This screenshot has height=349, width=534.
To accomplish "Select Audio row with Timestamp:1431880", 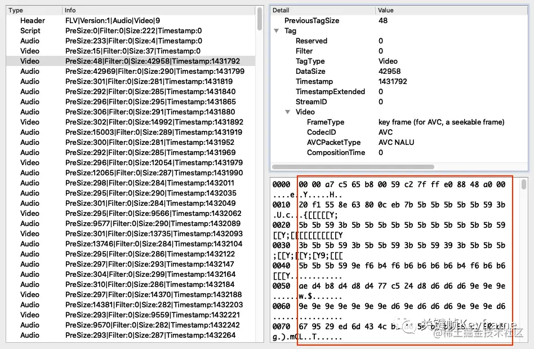I will point(131,112).
